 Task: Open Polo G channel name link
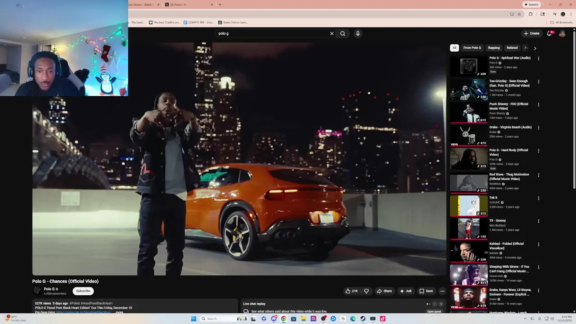[x=49, y=289]
